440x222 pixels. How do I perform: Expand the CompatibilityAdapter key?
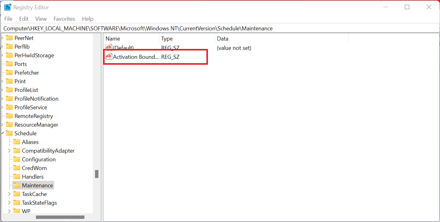pos(9,151)
